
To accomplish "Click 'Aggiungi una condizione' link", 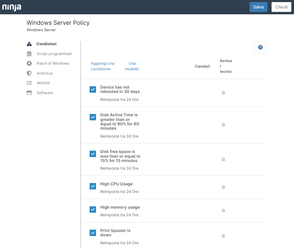I will (x=102, y=66).
